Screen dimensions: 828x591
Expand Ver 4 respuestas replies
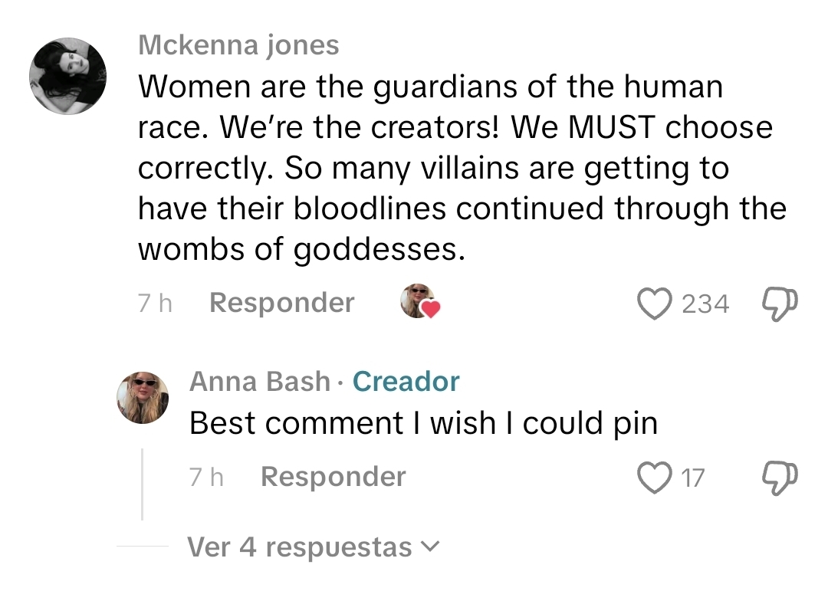tap(301, 547)
